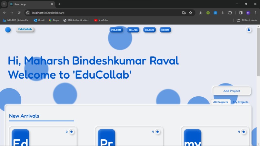
Task: Click the extension icon left of green plus
Action: pos(201,13)
